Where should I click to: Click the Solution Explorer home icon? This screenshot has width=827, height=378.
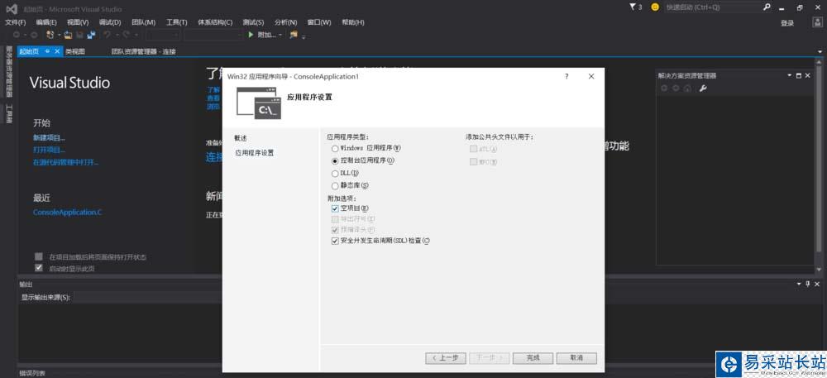pos(687,88)
